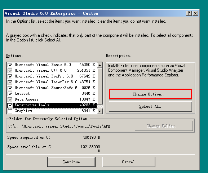The image size is (208, 173).
Task: Toggle the Microsoft Visual C++ 6.0 checkbox
Action: pyautogui.click(x=10, y=71)
